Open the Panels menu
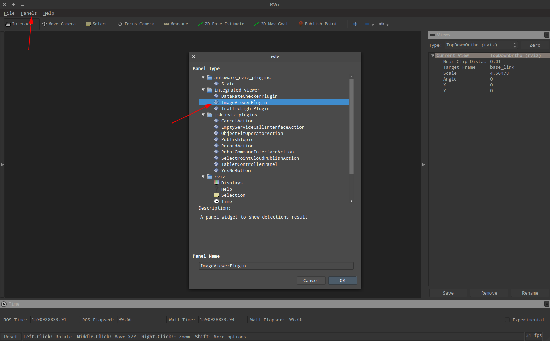The height and width of the screenshot is (341, 550). (29, 13)
